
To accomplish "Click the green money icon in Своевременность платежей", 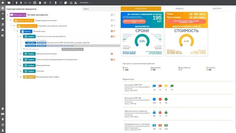I will [x=166, y=125].
